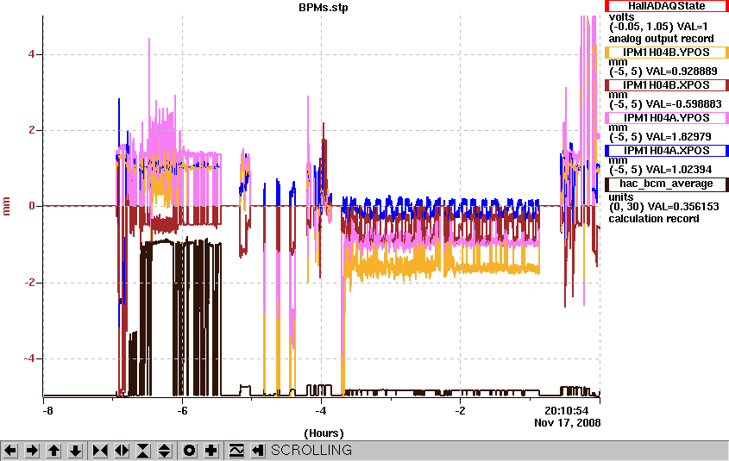
Task: Click the -4 tick label on the time axis
Action: (321, 411)
